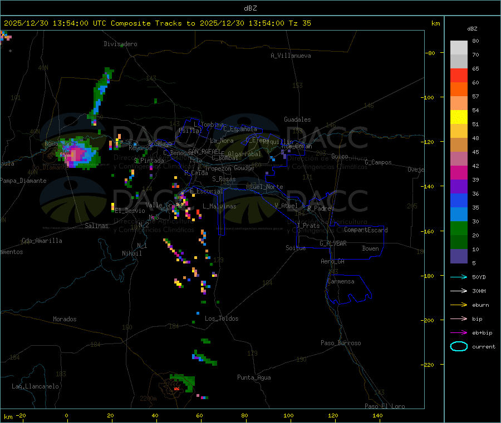Click the 'A_Villanueva' location label

pyautogui.click(x=291, y=56)
